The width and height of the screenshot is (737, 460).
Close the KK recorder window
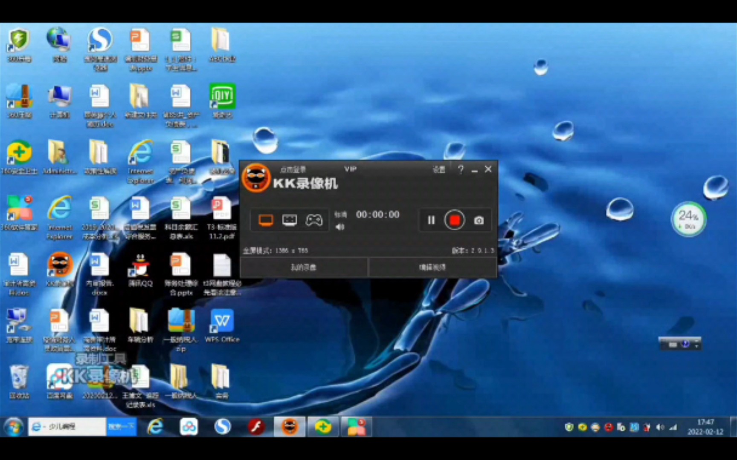[x=488, y=170]
